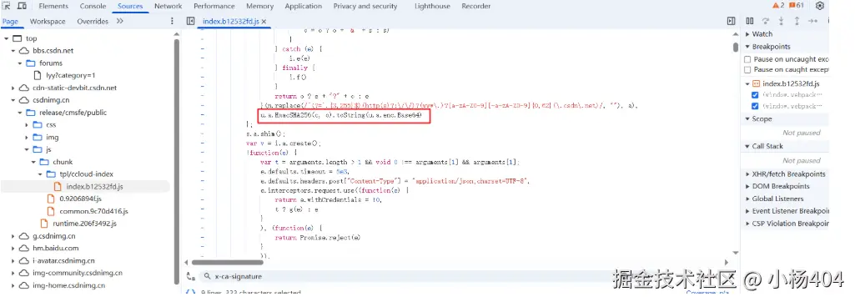
Task: Open the navigator three-dot menu
Action: (173, 21)
